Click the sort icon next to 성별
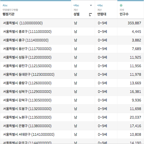Image resolution: width=144 pixels, height=144 pixels. (x=90, y=15)
